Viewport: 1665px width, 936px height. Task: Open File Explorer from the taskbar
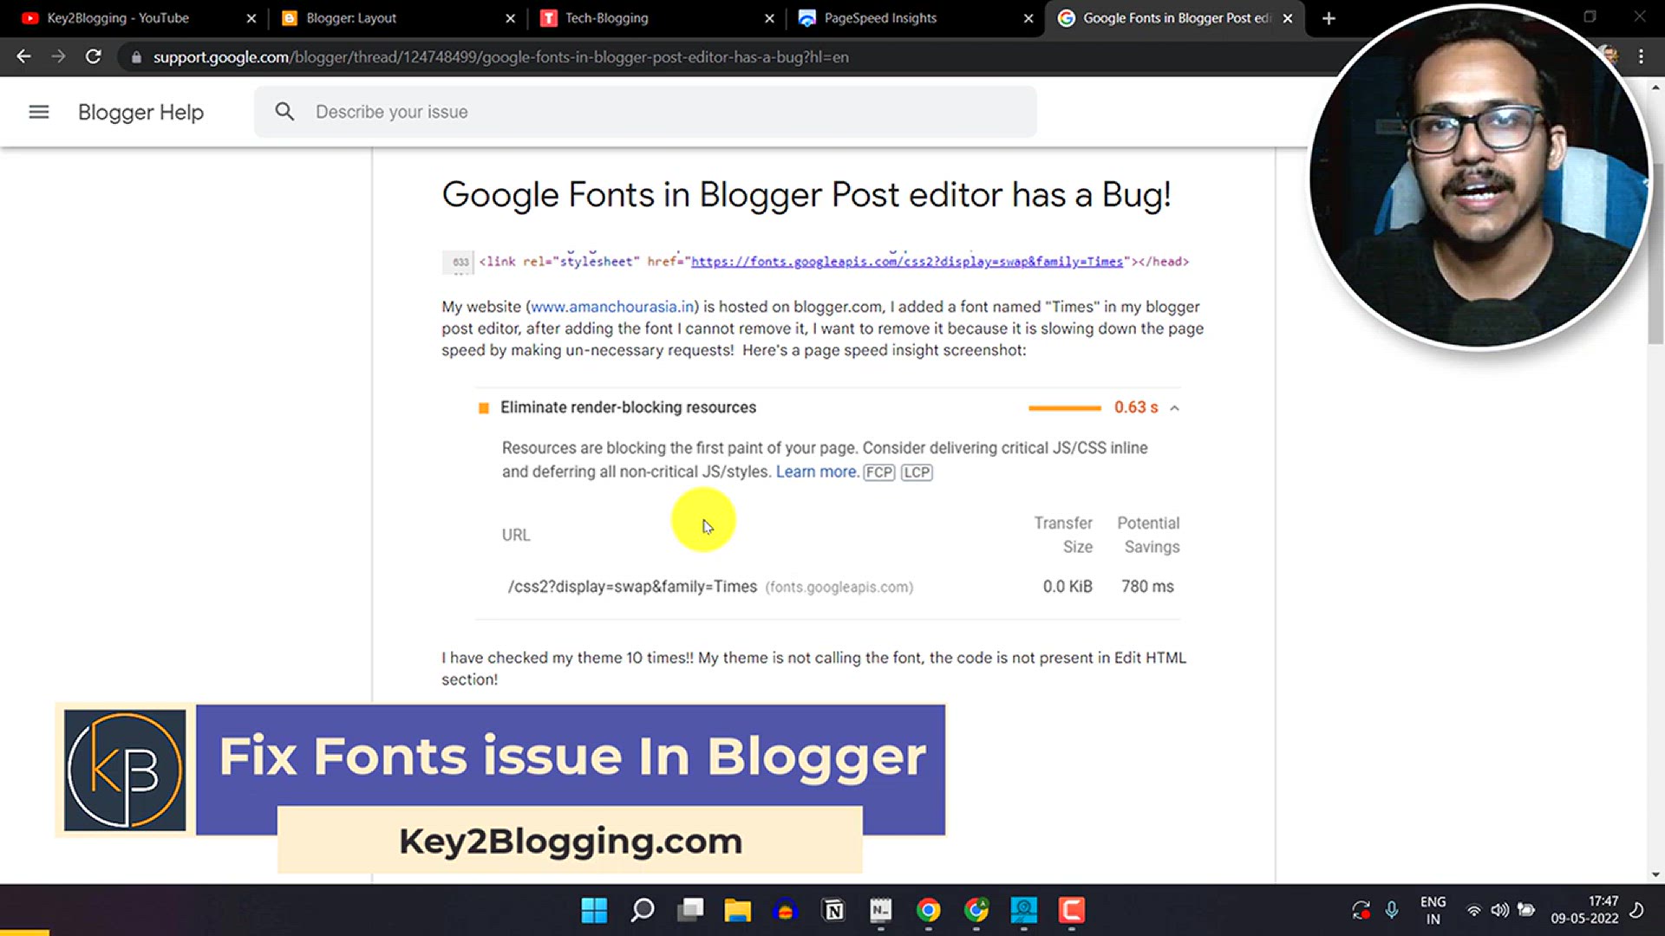coord(738,910)
